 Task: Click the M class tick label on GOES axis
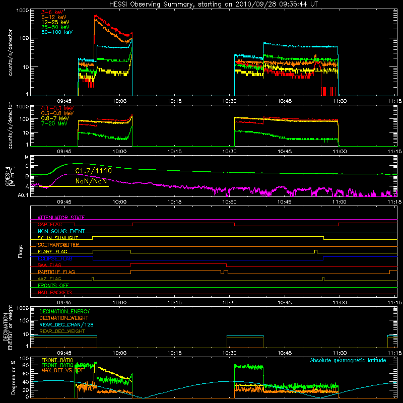tap(27, 157)
